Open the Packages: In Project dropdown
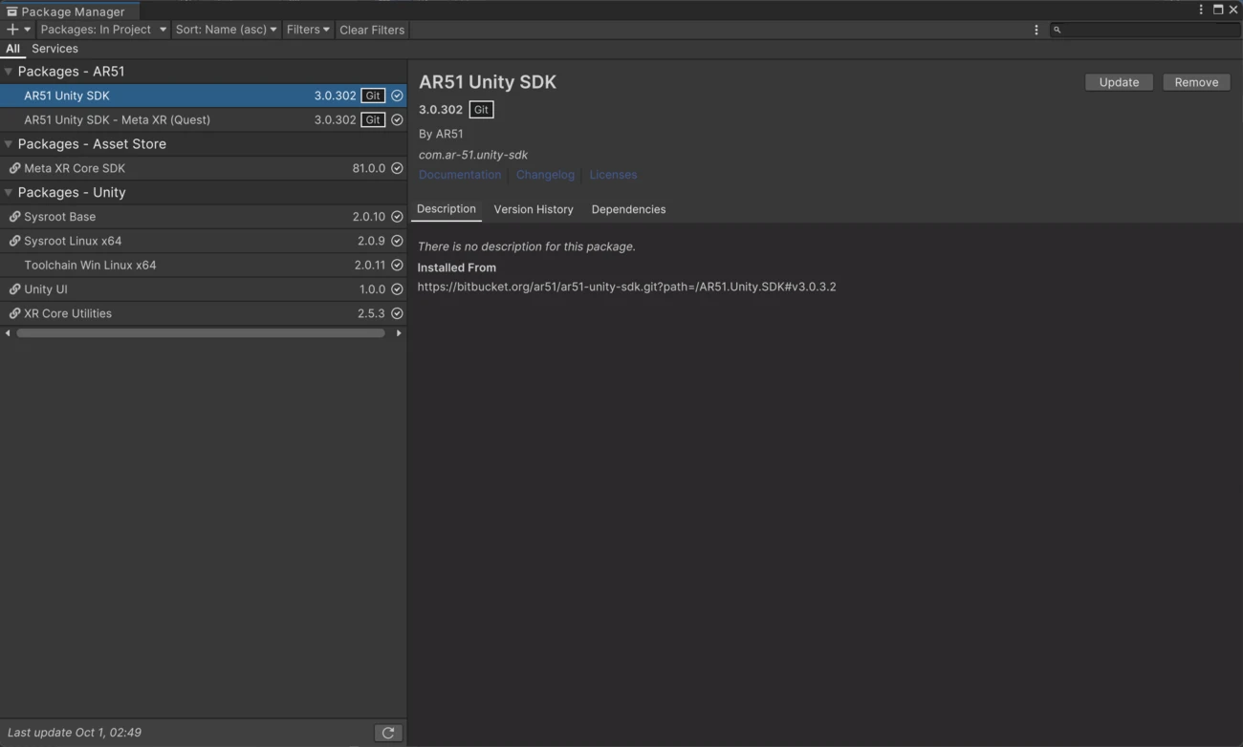1243x747 pixels. [x=102, y=30]
